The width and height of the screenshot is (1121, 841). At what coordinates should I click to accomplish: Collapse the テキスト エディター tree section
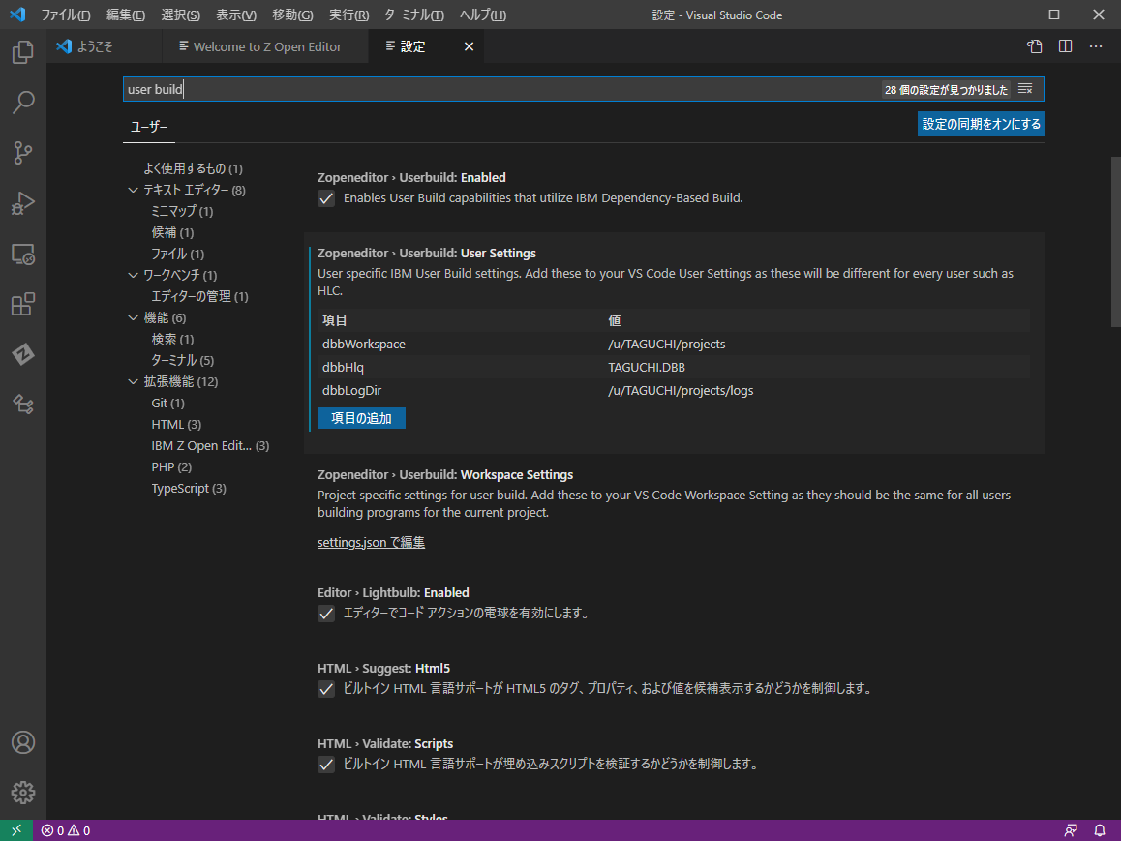[133, 190]
